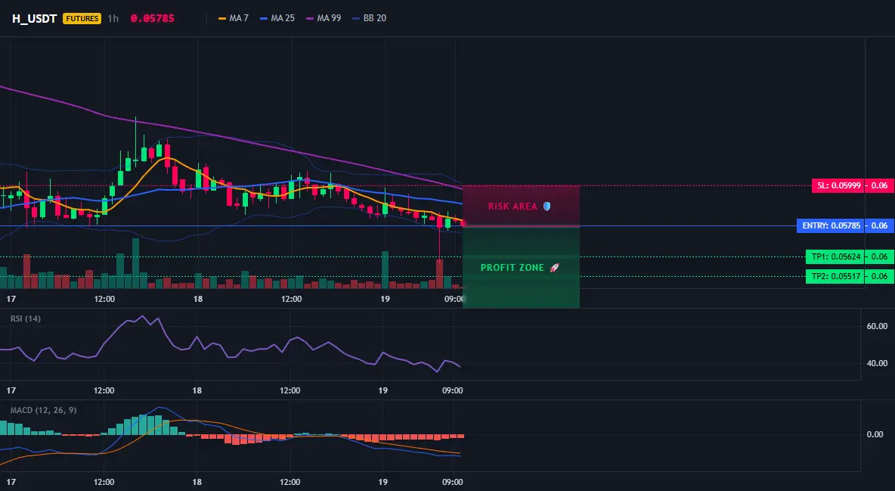Screen dimensions: 895x491
Task: Click the shield icon next to RISK AREA
Action: coord(547,207)
